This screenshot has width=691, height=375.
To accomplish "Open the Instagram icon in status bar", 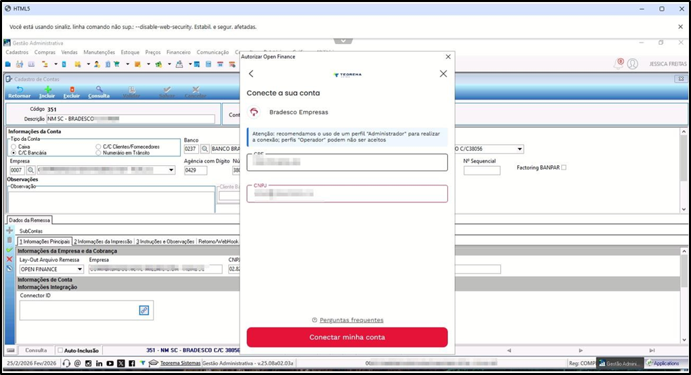I will click(88, 363).
